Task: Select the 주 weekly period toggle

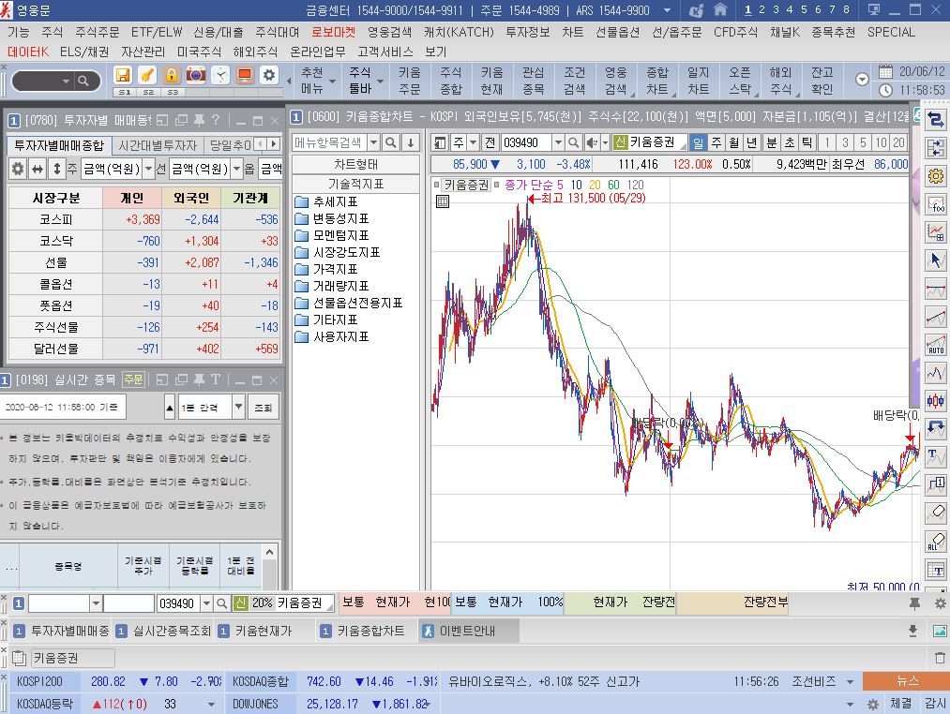Action: coord(716,143)
